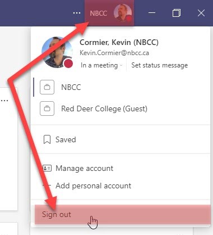Click the small profile avatar in title bar
This screenshot has height=235, width=213.
point(123,13)
